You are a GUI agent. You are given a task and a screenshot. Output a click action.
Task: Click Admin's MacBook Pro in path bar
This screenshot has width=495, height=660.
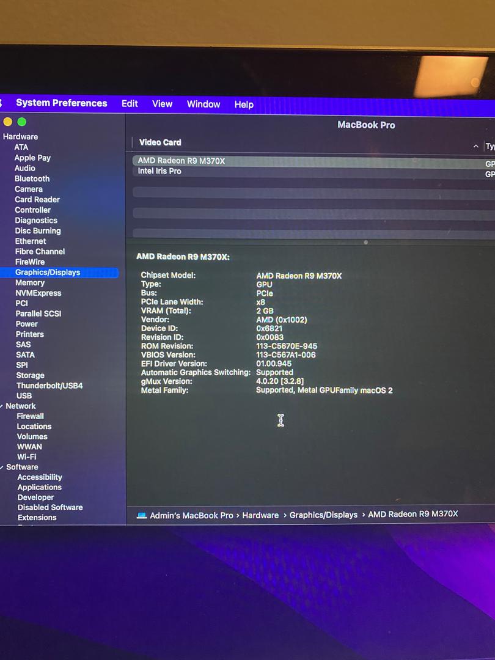191,516
